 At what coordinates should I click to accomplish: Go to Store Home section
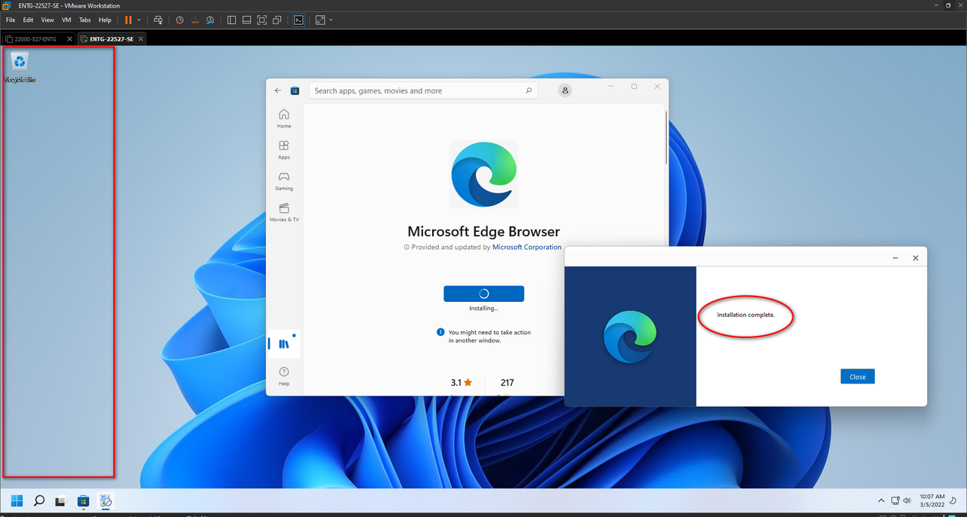(284, 118)
